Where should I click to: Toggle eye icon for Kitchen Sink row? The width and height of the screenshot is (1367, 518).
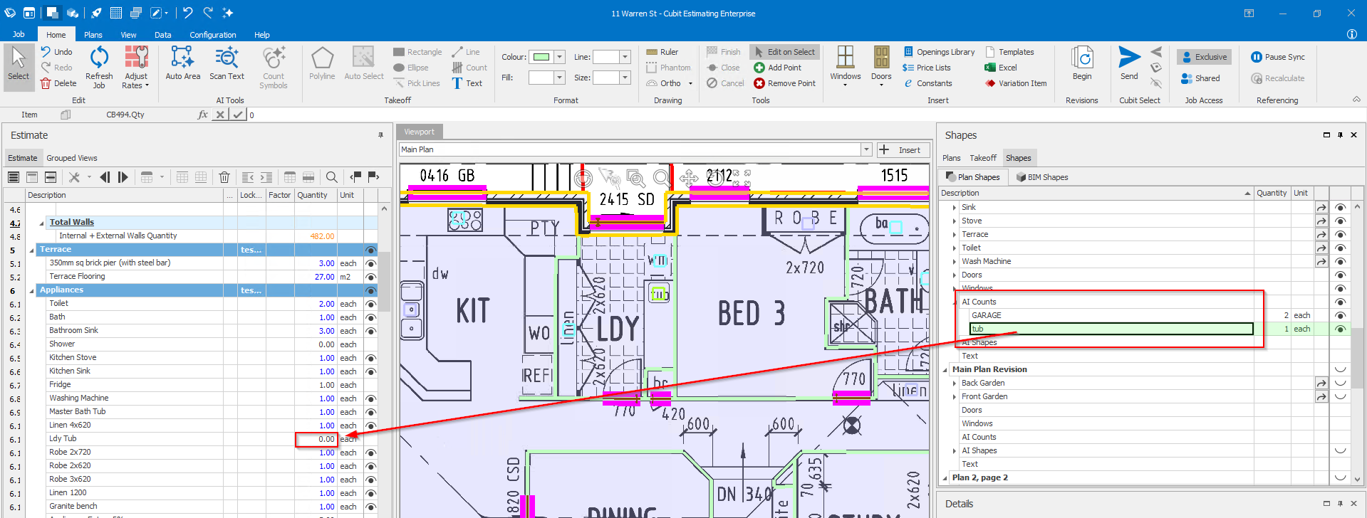[370, 371]
